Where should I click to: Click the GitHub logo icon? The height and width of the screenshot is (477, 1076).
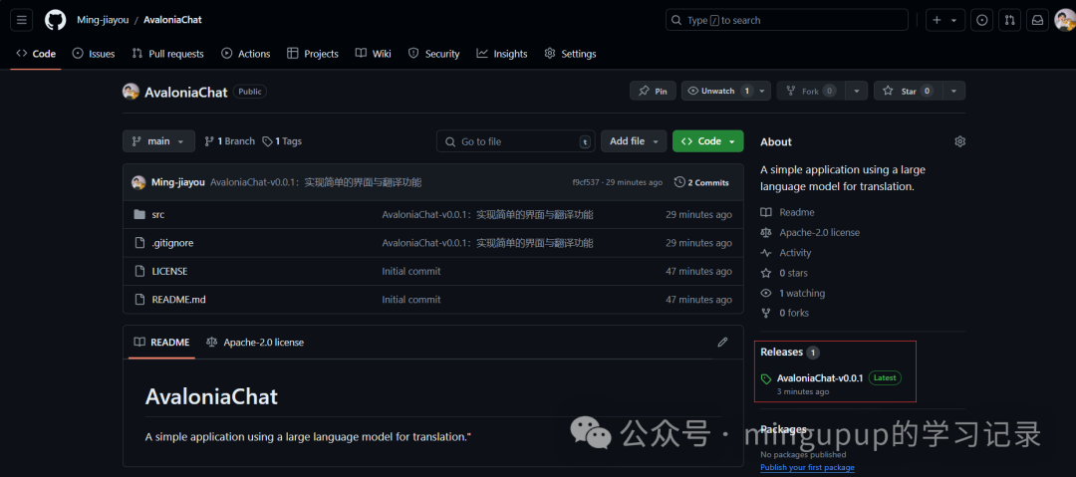pos(55,20)
